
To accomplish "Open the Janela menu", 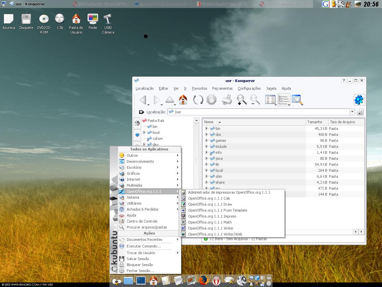I will coord(271,88).
